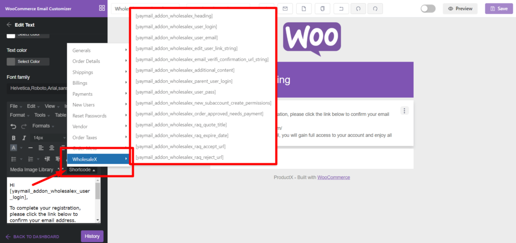Image resolution: width=516 pixels, height=243 pixels.
Task: Open the Reset Passwords shortcode submenu
Action: (x=99, y=116)
